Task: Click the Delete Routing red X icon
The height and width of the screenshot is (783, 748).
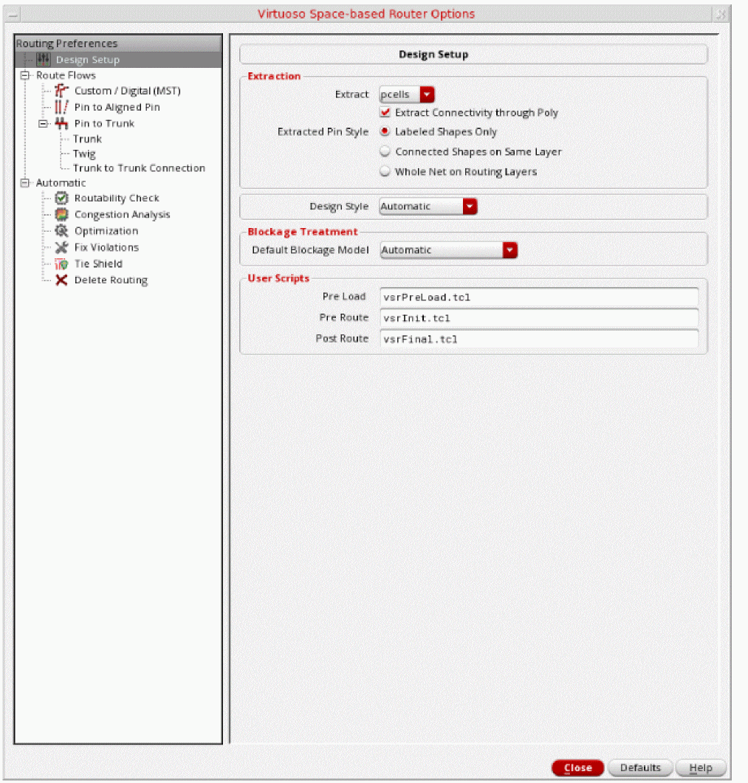Action: pos(61,280)
